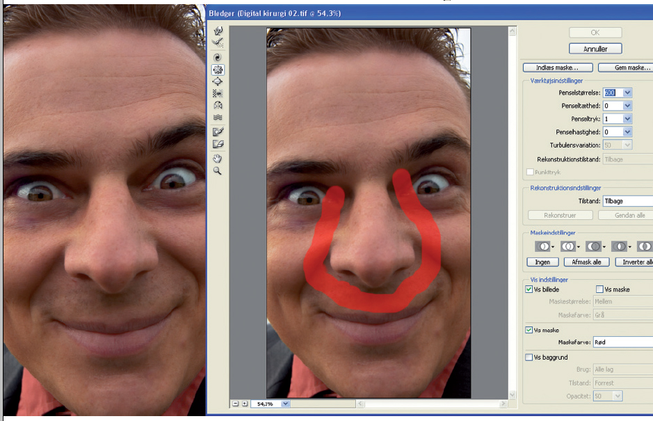This screenshot has height=421, width=653.
Task: Click the minus zoom-out button below preview
Action: pyautogui.click(x=236, y=404)
